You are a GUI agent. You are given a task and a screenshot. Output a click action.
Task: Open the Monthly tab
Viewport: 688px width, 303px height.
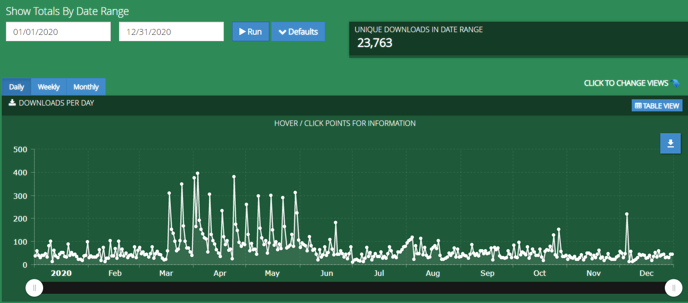(86, 87)
